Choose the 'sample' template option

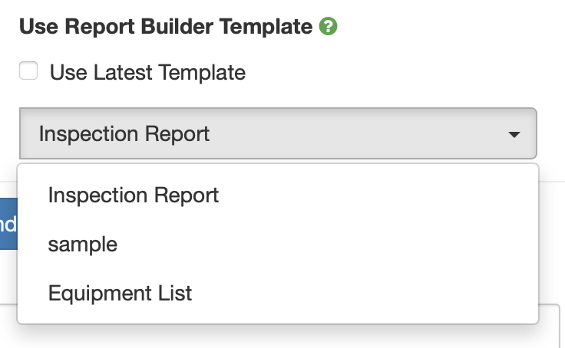coord(83,244)
